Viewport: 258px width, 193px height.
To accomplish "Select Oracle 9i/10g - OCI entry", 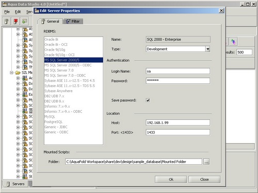I will 74,55.
